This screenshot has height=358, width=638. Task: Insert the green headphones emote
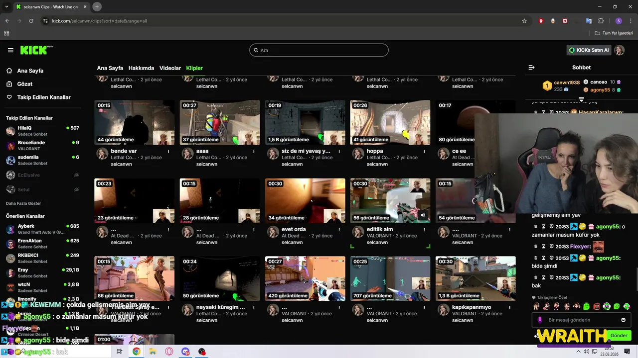pos(607,306)
